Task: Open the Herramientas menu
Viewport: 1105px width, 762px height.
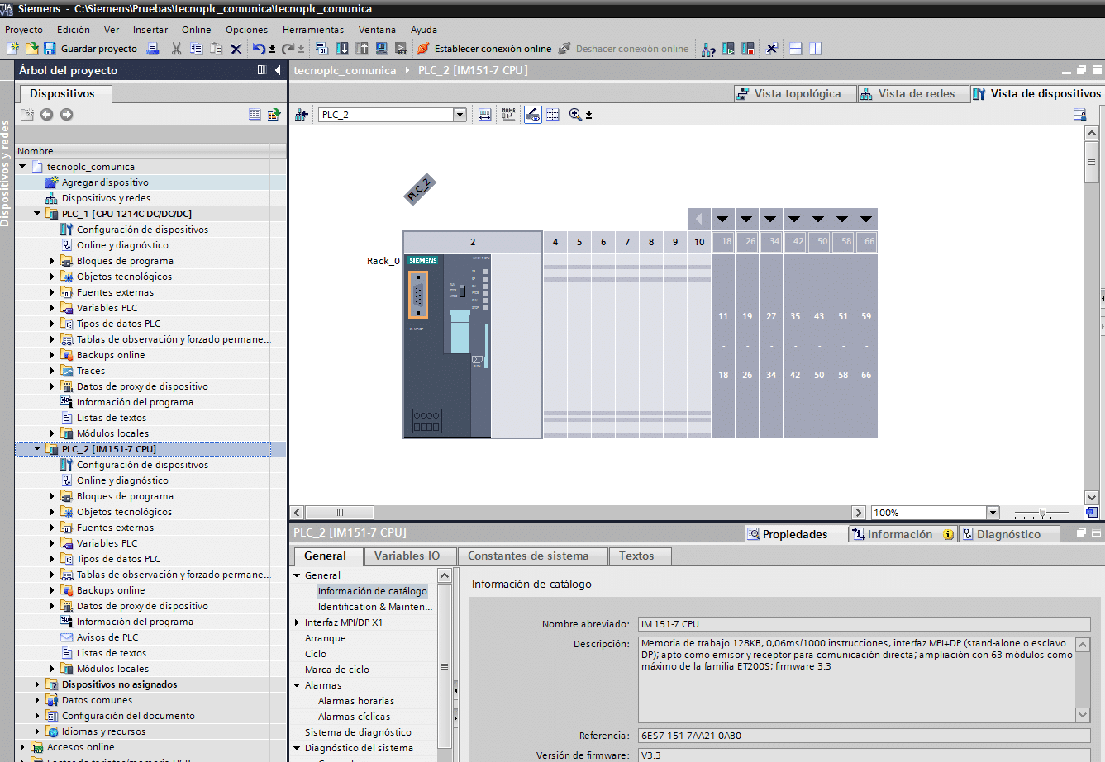Action: 312,30
